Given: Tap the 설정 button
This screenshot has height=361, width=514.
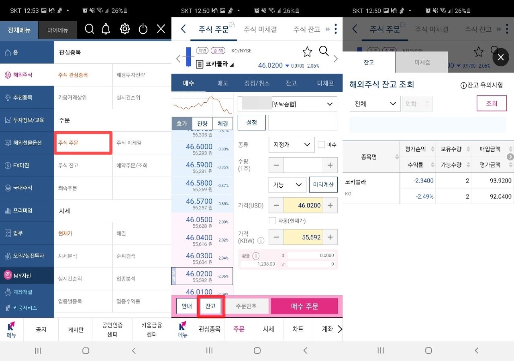Looking at the screenshot, I should [251, 122].
